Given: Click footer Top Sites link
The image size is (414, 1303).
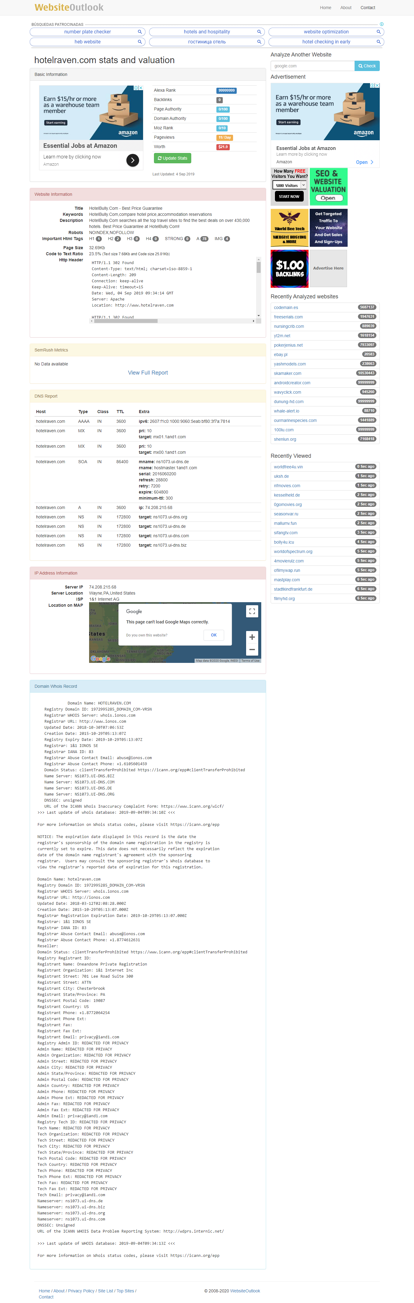Looking at the screenshot, I should pyautogui.click(x=125, y=1291).
